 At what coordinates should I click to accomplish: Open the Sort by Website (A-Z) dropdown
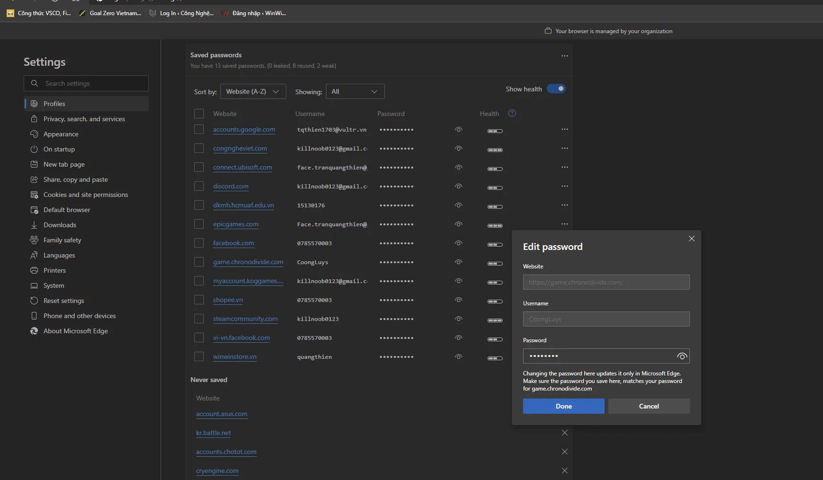[x=253, y=91]
